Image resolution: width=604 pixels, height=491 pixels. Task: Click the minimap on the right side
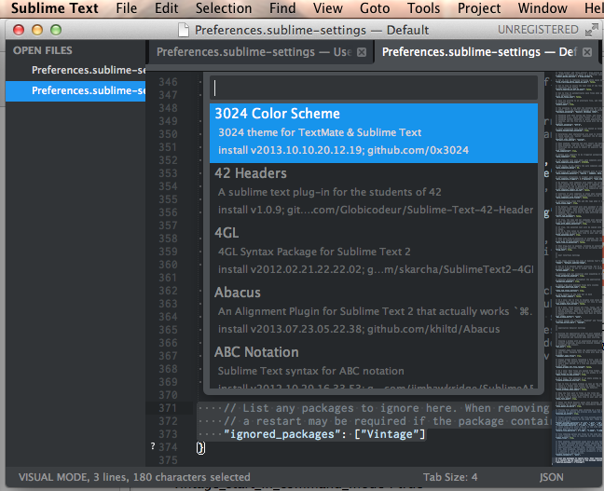577,267
